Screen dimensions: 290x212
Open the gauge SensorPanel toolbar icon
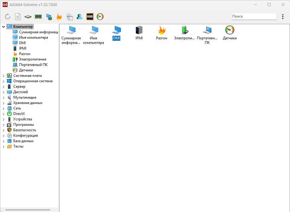[x=100, y=17]
